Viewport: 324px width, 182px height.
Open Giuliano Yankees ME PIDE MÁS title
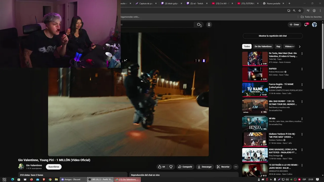(x=282, y=135)
